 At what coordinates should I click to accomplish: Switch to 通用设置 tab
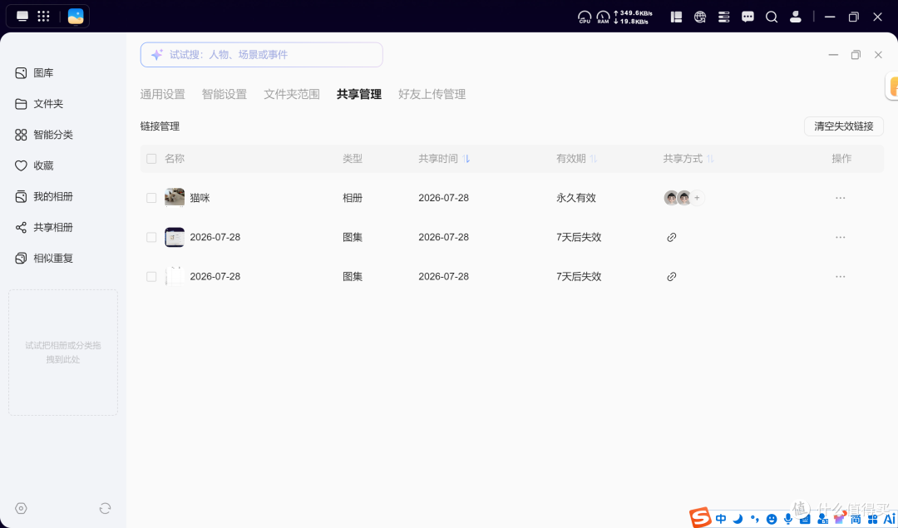click(x=163, y=94)
